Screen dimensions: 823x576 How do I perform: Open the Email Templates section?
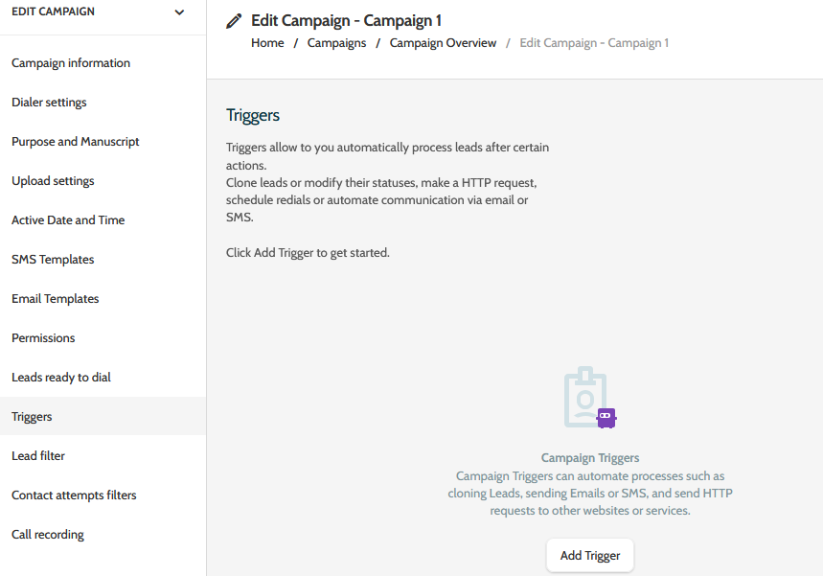[55, 298]
